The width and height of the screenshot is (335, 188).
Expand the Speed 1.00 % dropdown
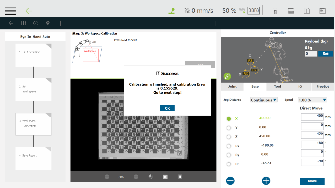312,100
